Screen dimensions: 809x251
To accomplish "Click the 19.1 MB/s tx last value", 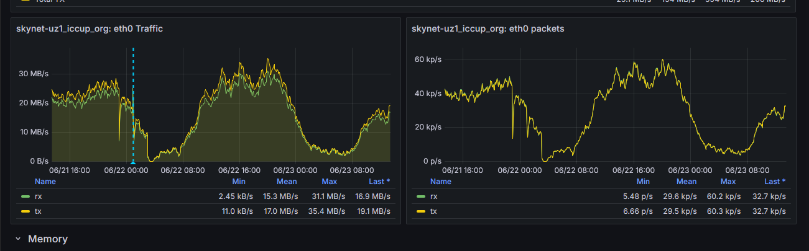I will [372, 211].
